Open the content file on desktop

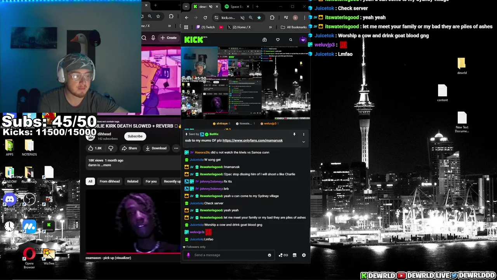(x=443, y=93)
